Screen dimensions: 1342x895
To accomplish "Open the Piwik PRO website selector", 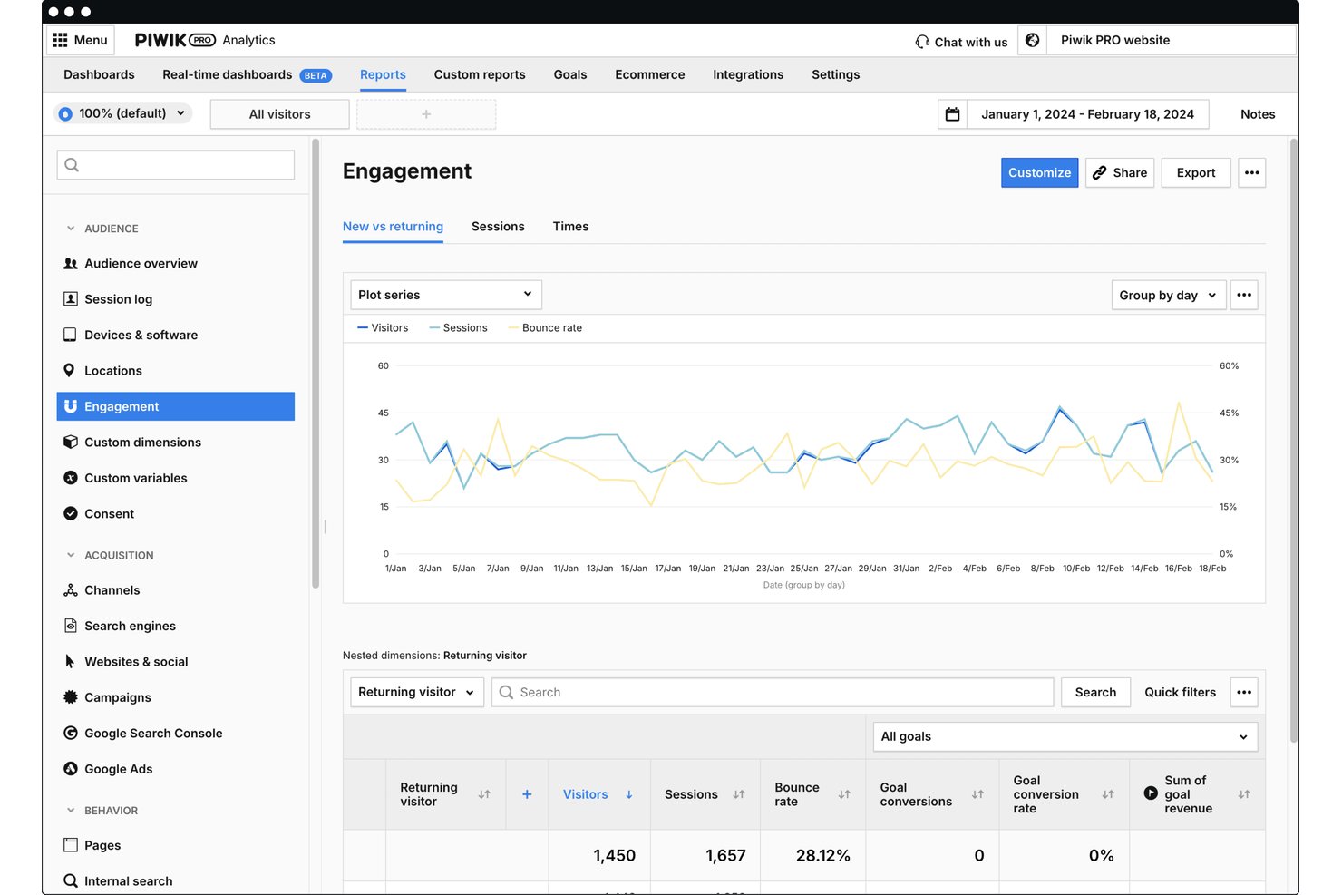I will click(1172, 40).
